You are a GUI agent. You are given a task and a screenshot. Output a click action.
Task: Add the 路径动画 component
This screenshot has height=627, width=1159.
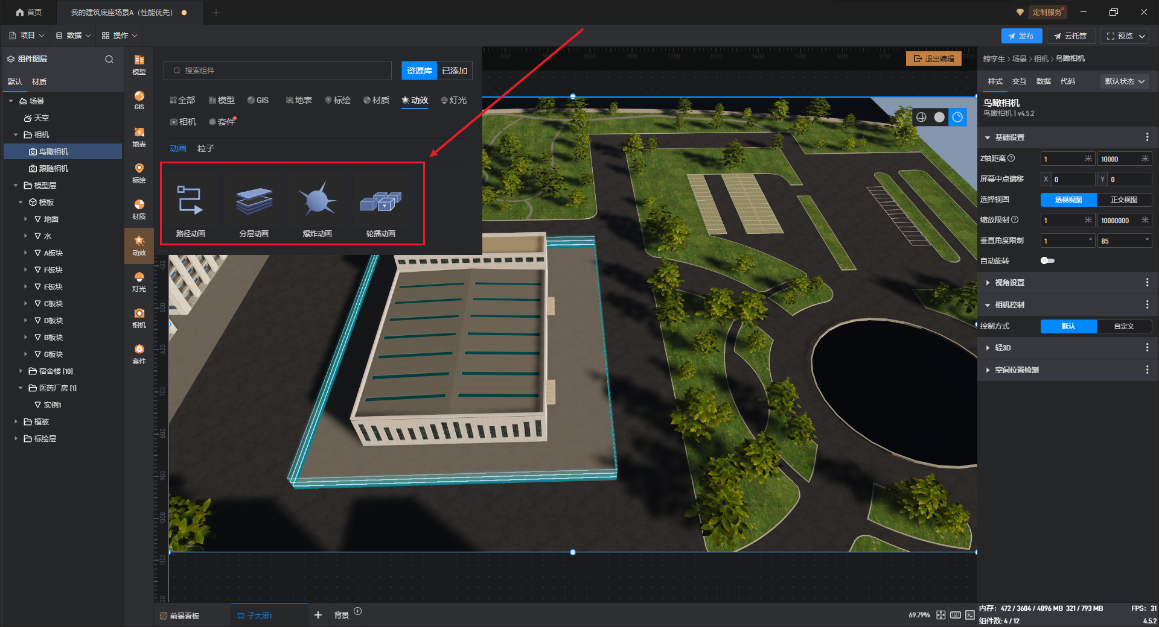pos(191,207)
